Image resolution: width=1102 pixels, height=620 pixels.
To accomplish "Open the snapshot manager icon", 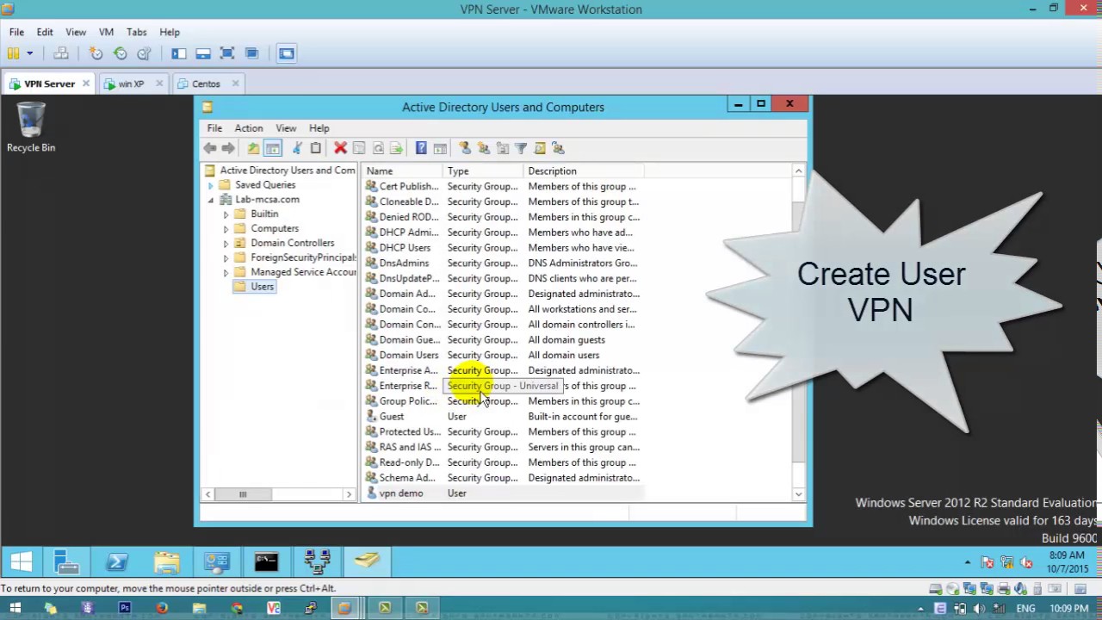I will tap(144, 53).
